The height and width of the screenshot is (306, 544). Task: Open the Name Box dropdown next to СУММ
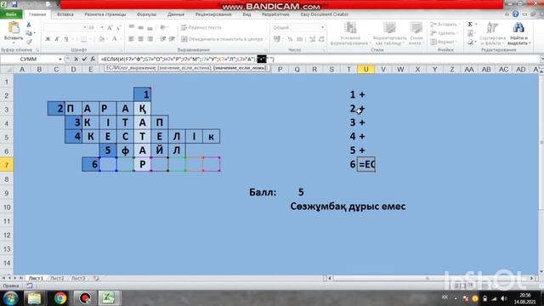[60, 59]
